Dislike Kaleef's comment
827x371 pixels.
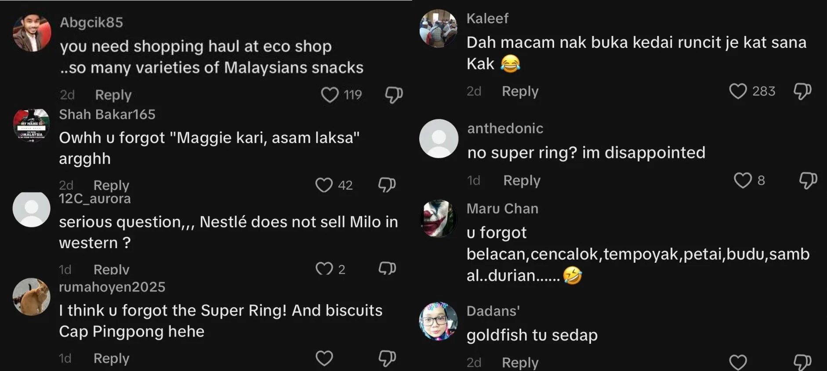point(802,91)
